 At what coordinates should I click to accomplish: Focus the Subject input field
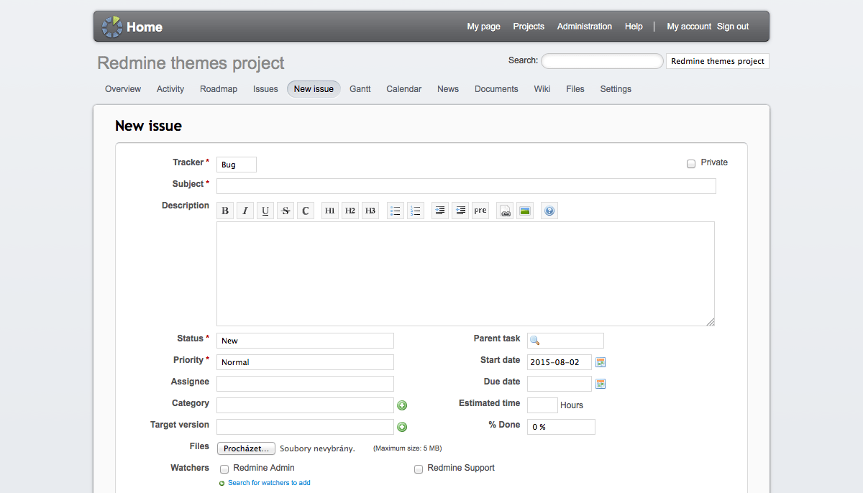(x=466, y=186)
